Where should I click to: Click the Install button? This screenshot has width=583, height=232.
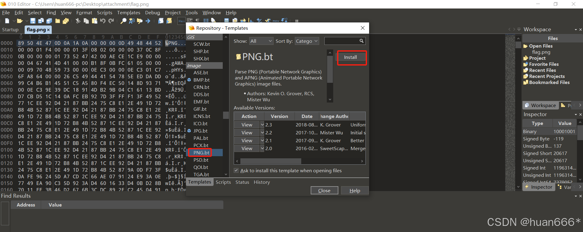[351, 57]
